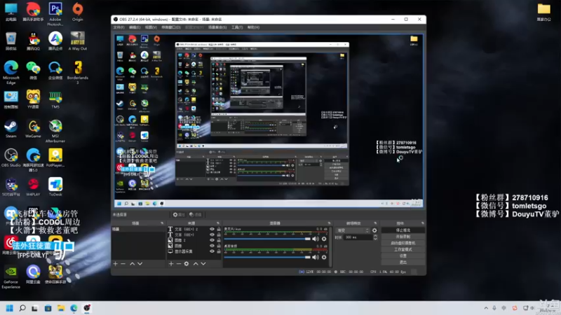
Task: Pop out the 场景 dock panel
Action: (x=162, y=223)
